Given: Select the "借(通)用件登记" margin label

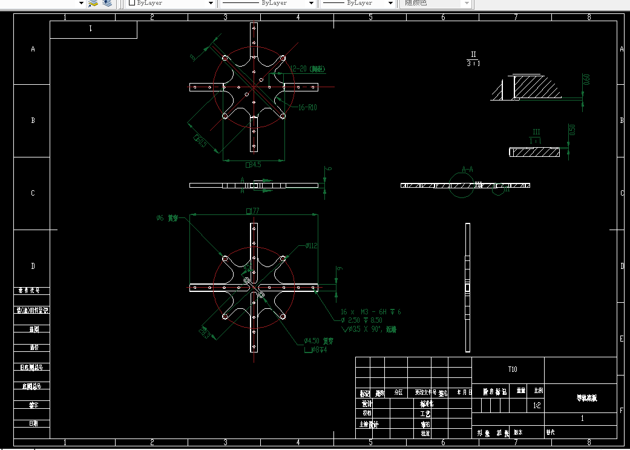Looking at the screenshot, I should [x=32, y=310].
